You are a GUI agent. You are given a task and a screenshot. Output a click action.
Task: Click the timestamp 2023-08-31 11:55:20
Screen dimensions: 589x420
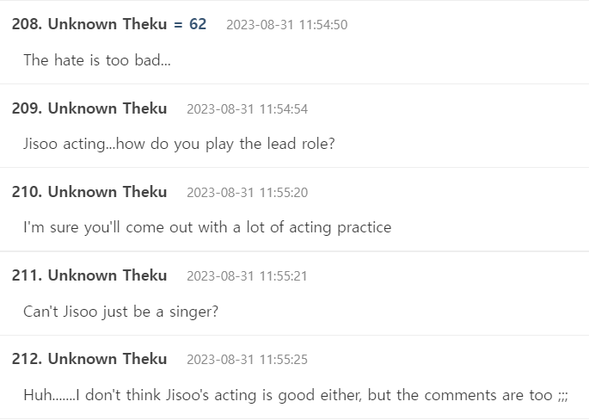pos(247,193)
